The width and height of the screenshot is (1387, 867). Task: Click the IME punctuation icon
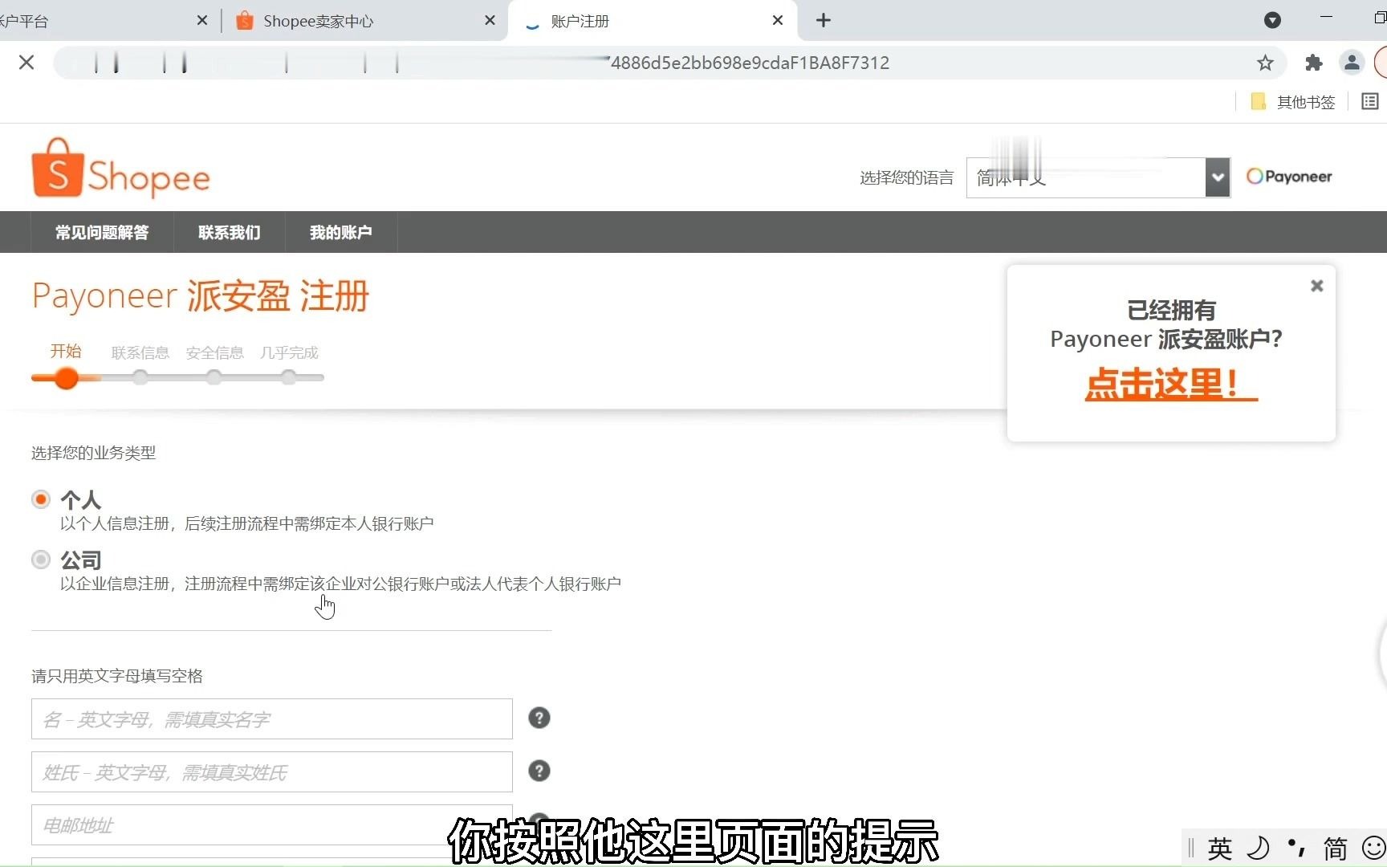(1295, 847)
